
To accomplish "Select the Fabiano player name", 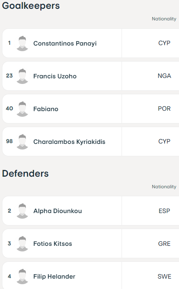I will coord(46,109).
